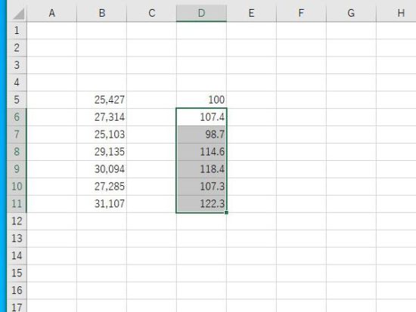The width and height of the screenshot is (416, 312).
Task: Click cell containing 114.6
Action: 201,152
